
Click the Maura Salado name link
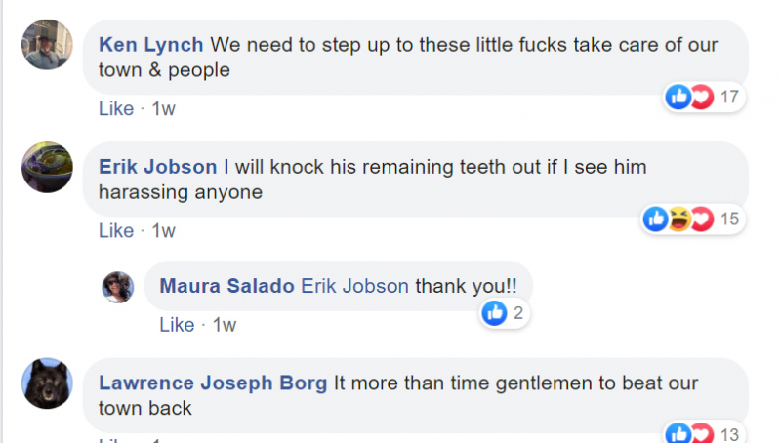[226, 286]
